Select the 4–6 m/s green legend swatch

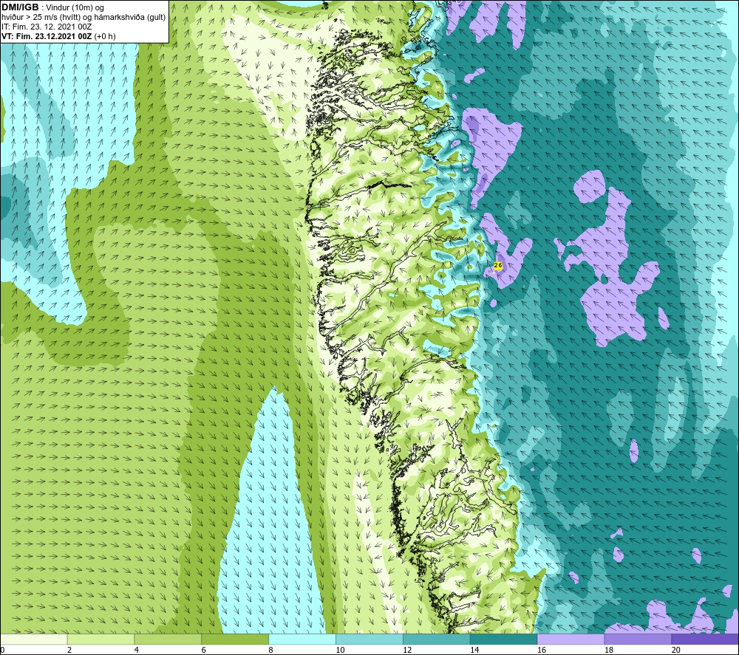(168, 639)
